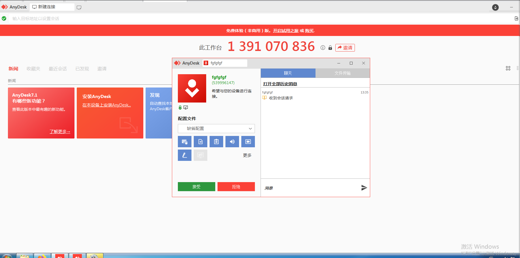This screenshot has width=520, height=258.
Task: Switch to tile view with grid icon
Action: 508,69
